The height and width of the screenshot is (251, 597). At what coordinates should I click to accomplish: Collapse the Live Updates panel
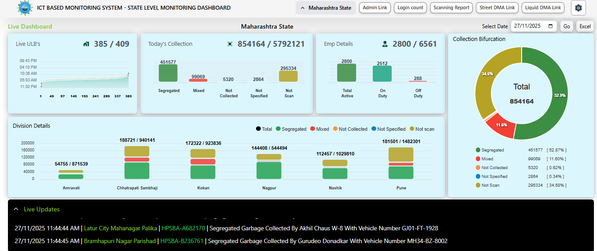tap(41, 210)
